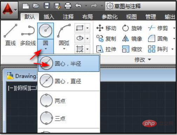Click the 缩放 scale tool
177x135 pixels.
132,49
